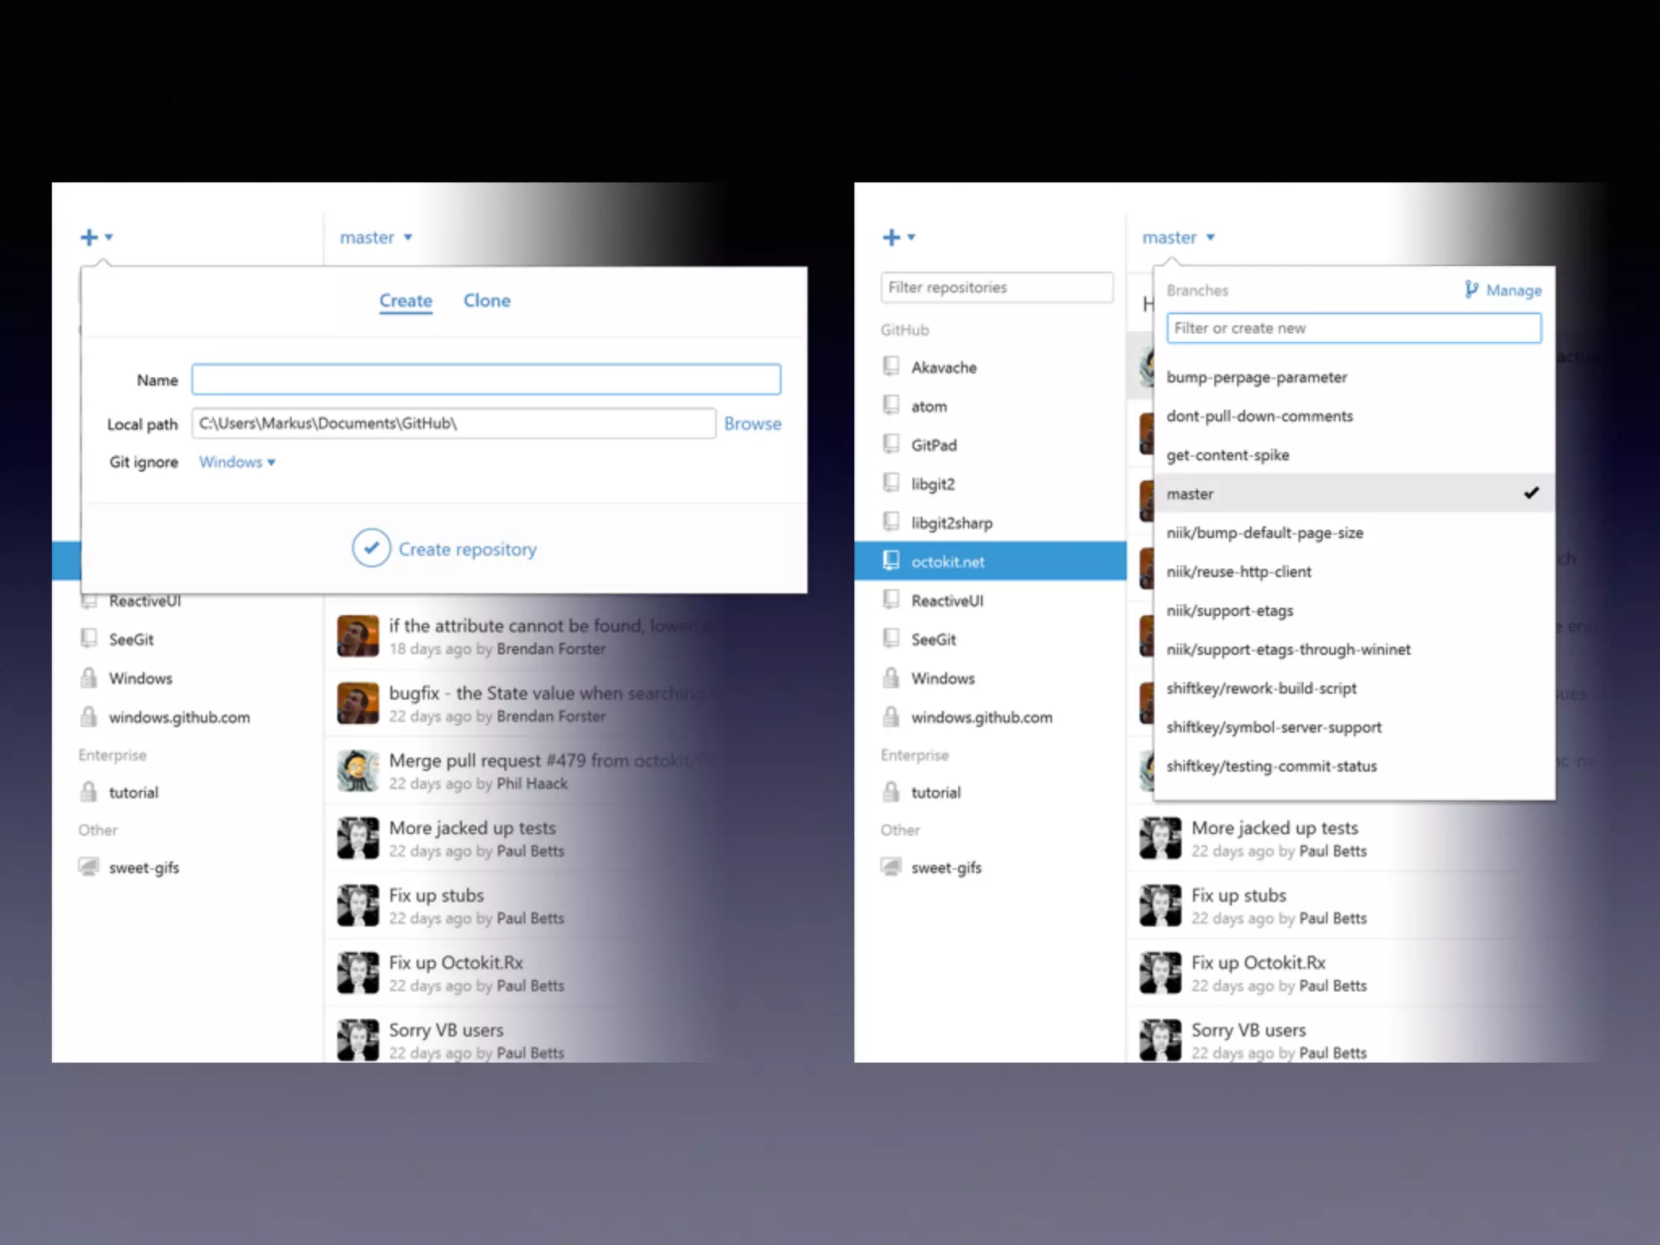Click the lock icon next to windows.github.com on the right
The width and height of the screenshot is (1660, 1245).
pos(891,717)
